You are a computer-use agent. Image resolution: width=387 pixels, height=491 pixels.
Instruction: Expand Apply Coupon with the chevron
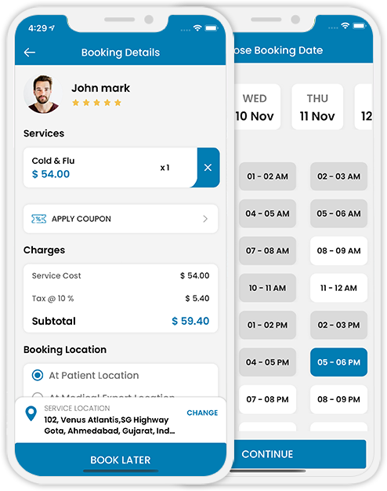coord(205,219)
